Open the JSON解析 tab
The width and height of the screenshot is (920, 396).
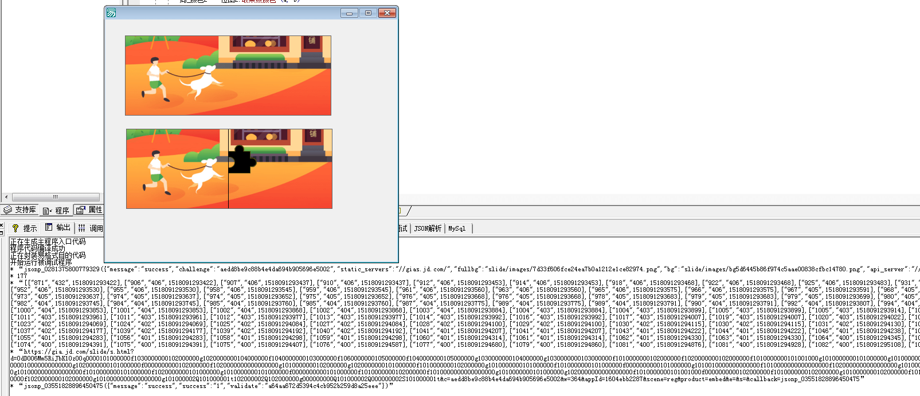point(428,228)
